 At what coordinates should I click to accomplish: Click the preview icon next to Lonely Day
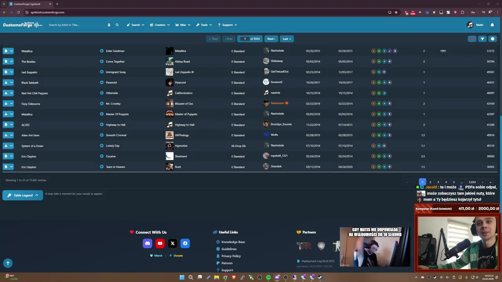[x=102, y=146]
